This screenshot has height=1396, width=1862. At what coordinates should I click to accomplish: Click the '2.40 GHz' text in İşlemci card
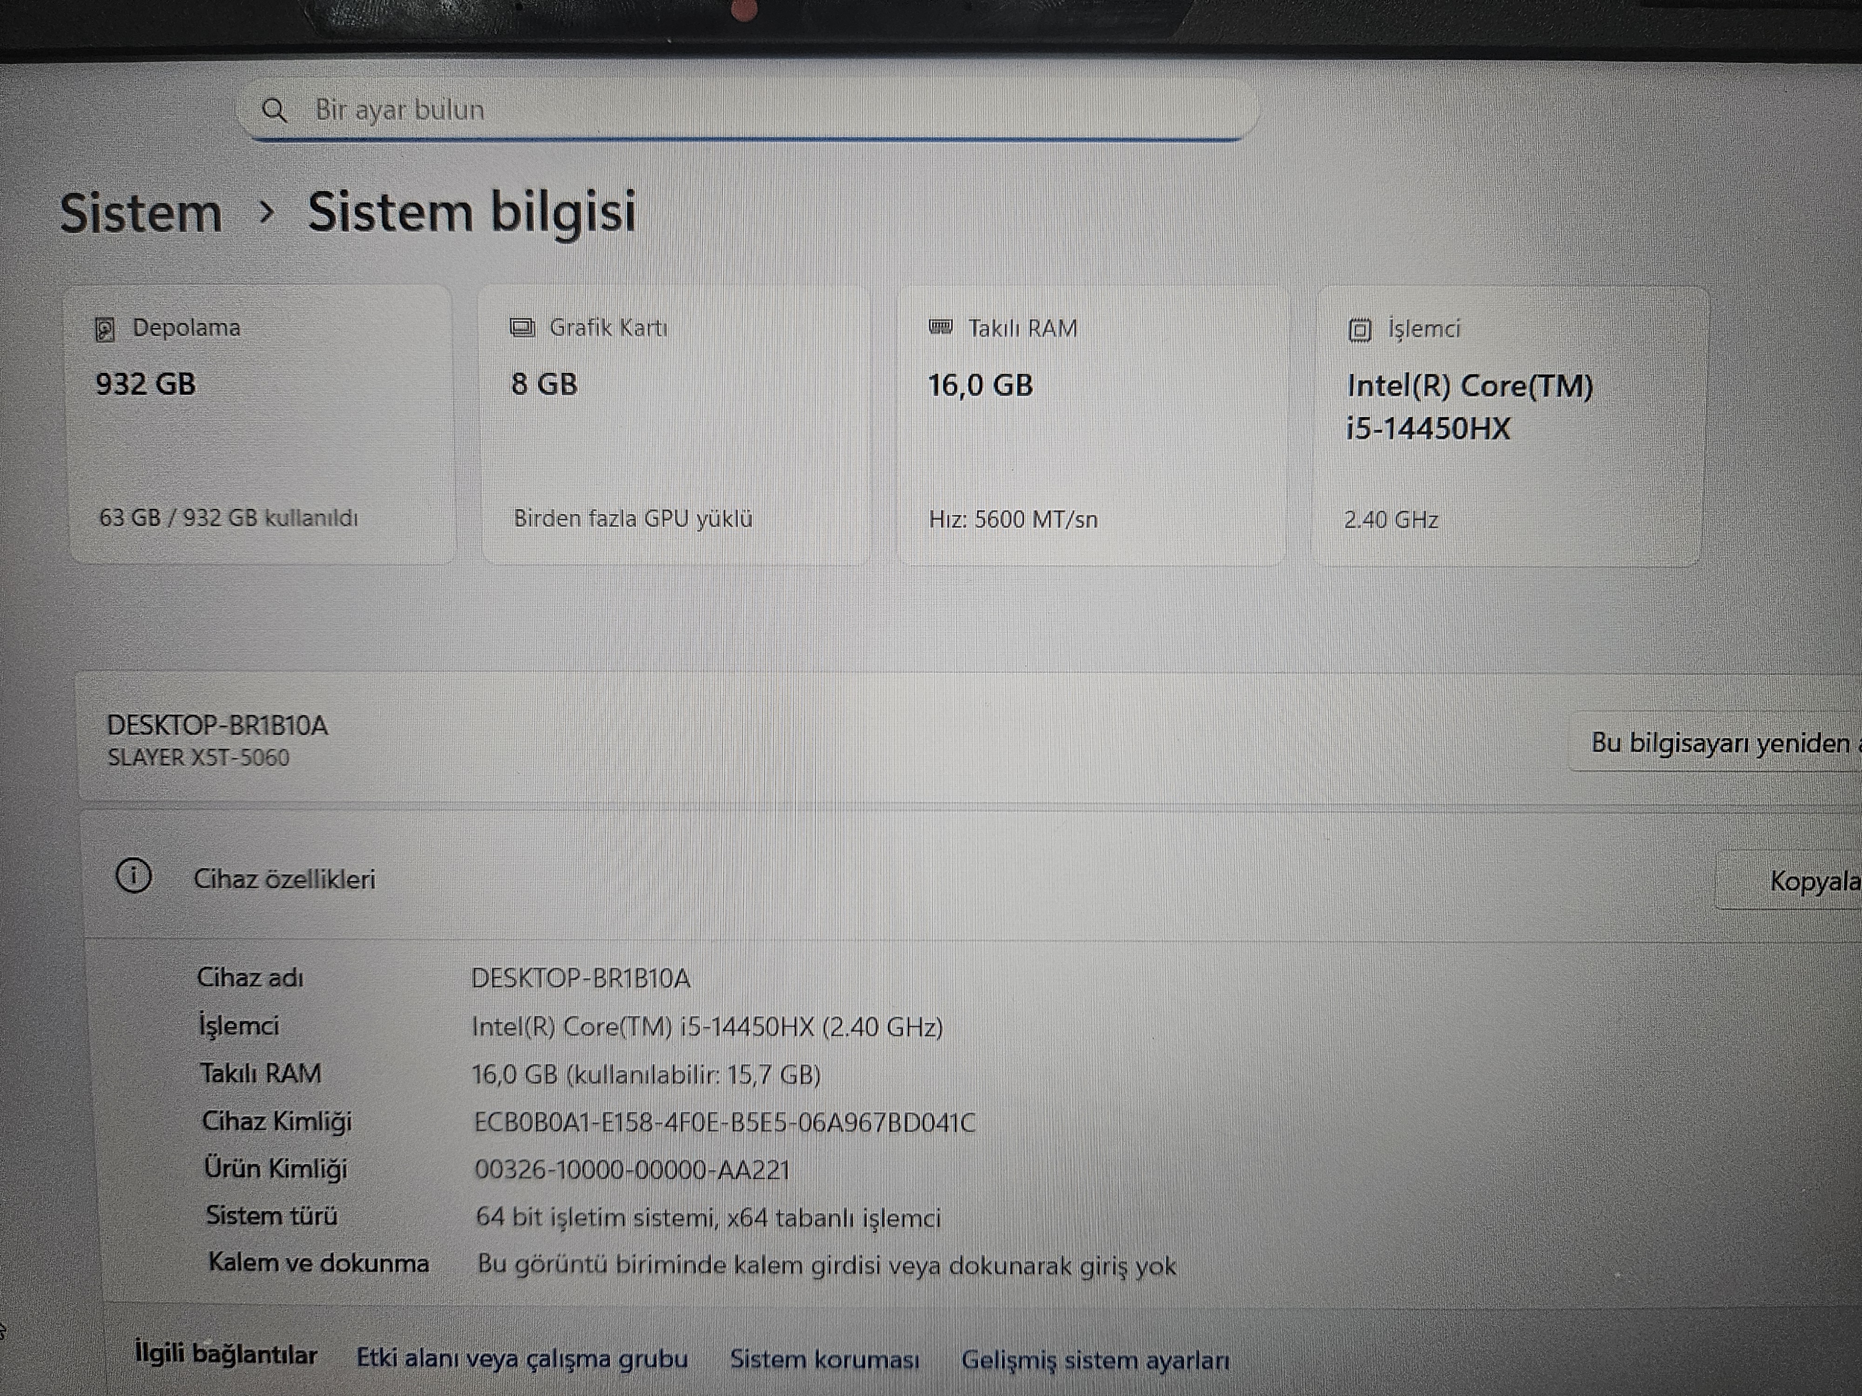(1390, 520)
